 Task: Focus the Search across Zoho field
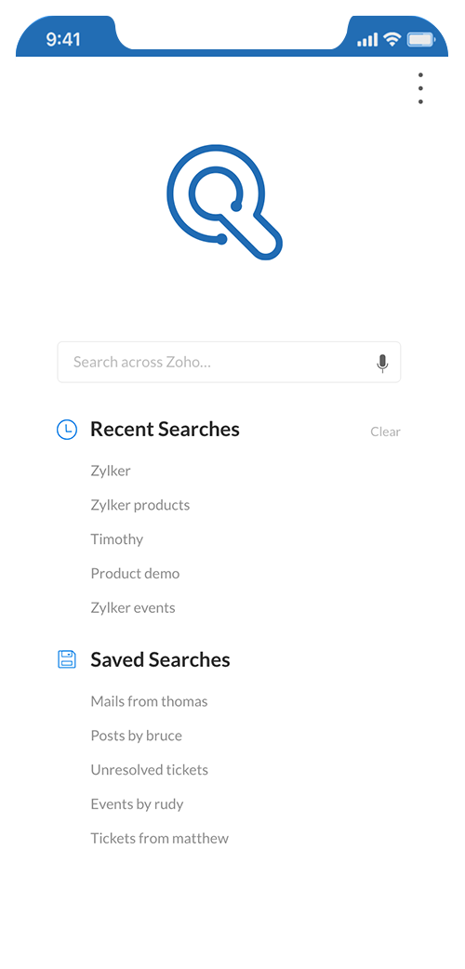230,362
